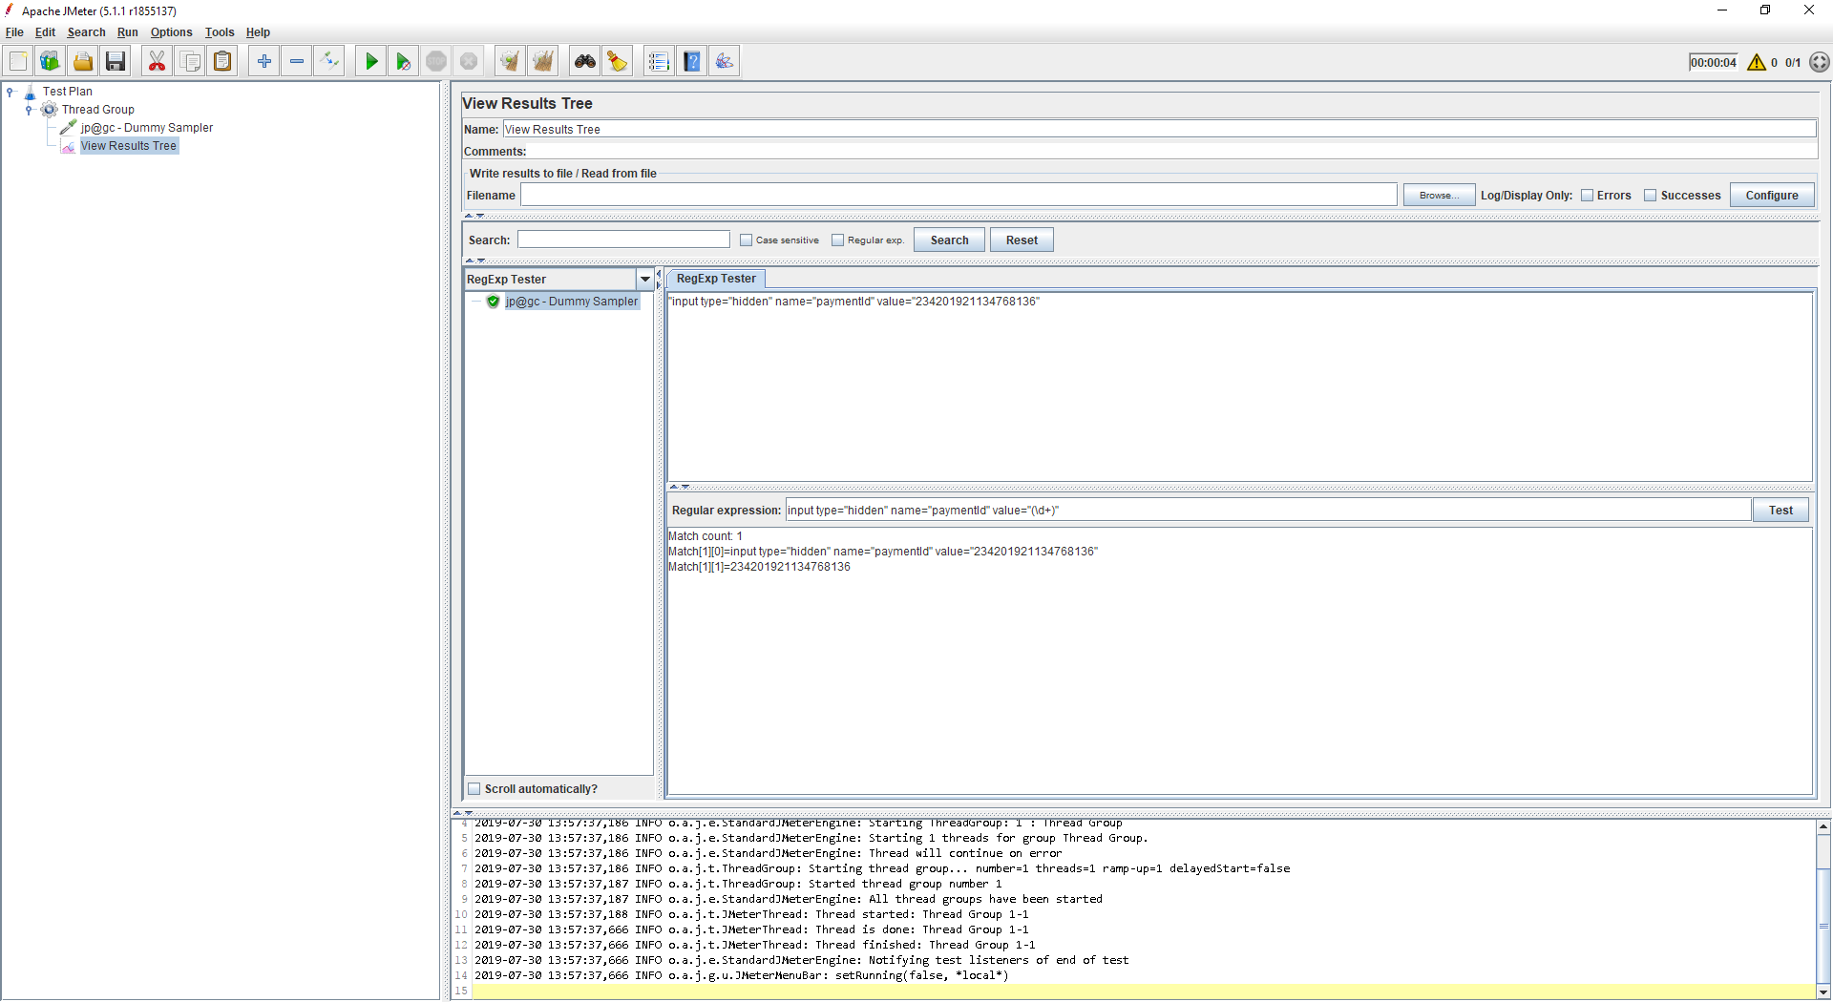Save the test plan with floppy icon
Image resolution: width=1833 pixels, height=1002 pixels.
pyautogui.click(x=116, y=62)
